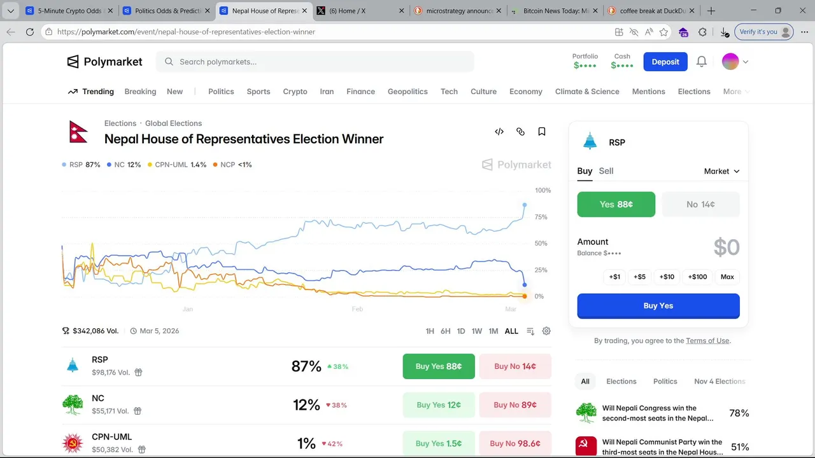Open the embed code icon
The width and height of the screenshot is (815, 458).
point(499,132)
